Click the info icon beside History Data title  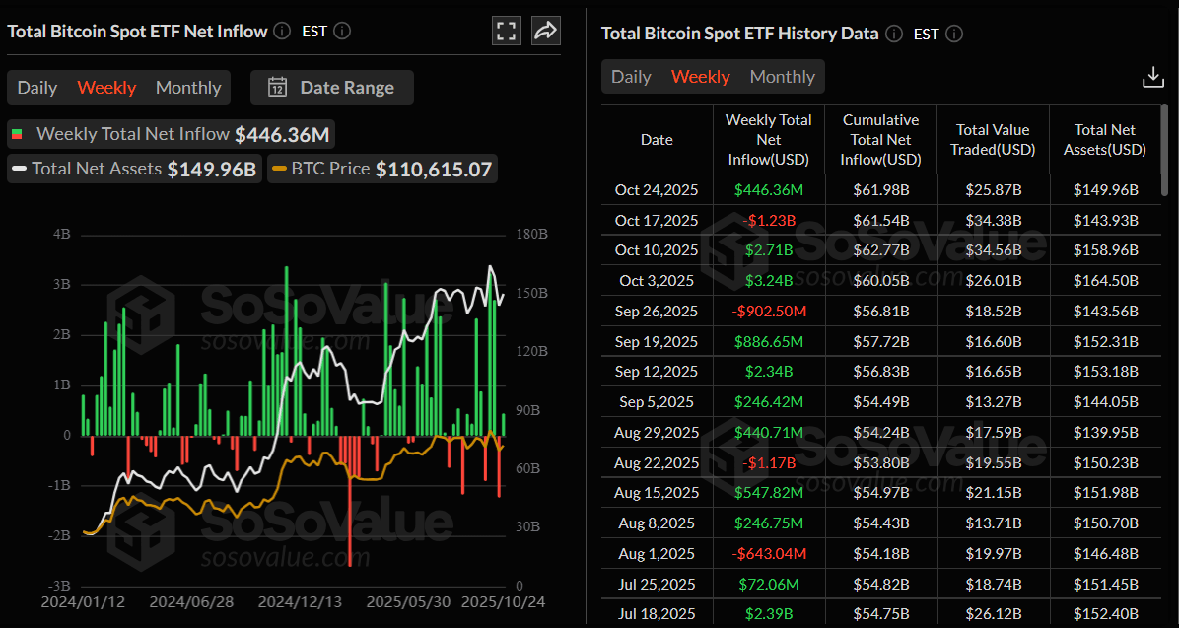tap(893, 34)
